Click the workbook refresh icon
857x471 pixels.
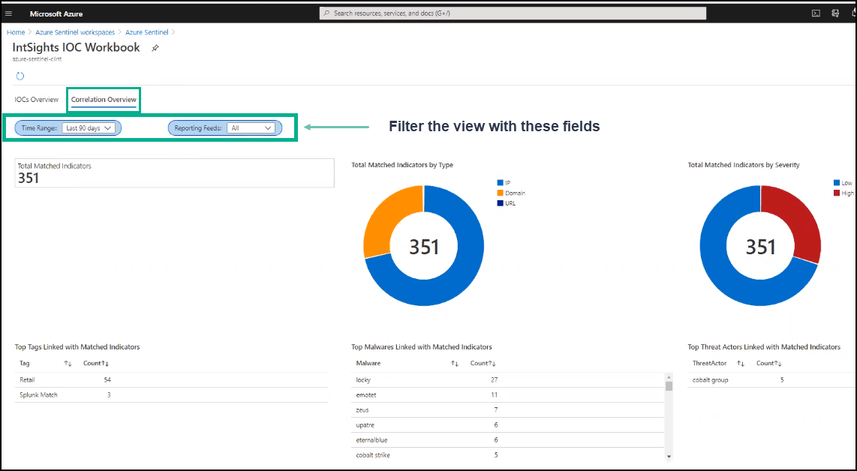click(20, 76)
